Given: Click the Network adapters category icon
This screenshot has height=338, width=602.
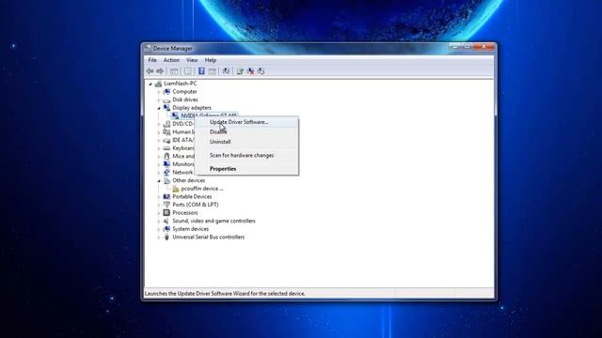Looking at the screenshot, I should [x=166, y=172].
